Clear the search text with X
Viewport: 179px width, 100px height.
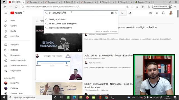pyautogui.click(x=116, y=13)
